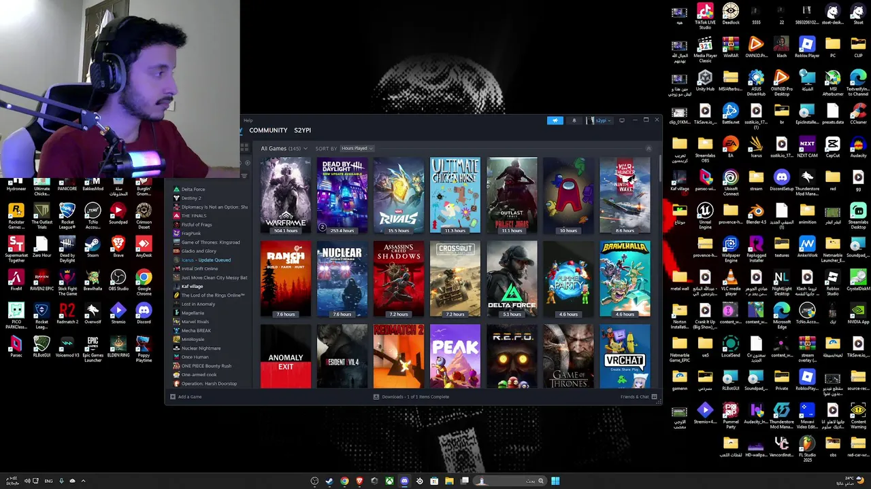The height and width of the screenshot is (489, 871).
Task: Open Blender 4.5 desktop icon
Action: 756,213
